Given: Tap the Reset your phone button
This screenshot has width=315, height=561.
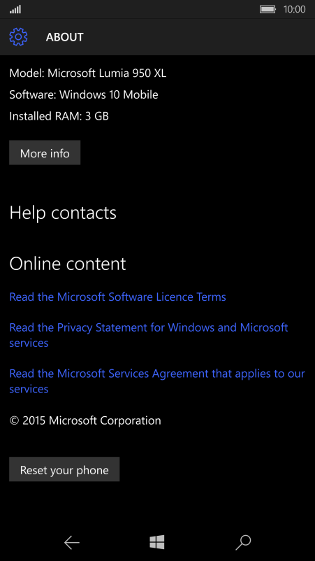Looking at the screenshot, I should coord(64,469).
